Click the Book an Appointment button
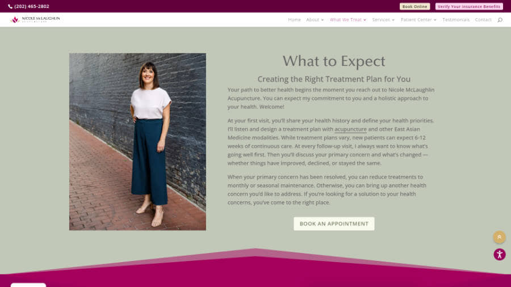 (x=334, y=224)
